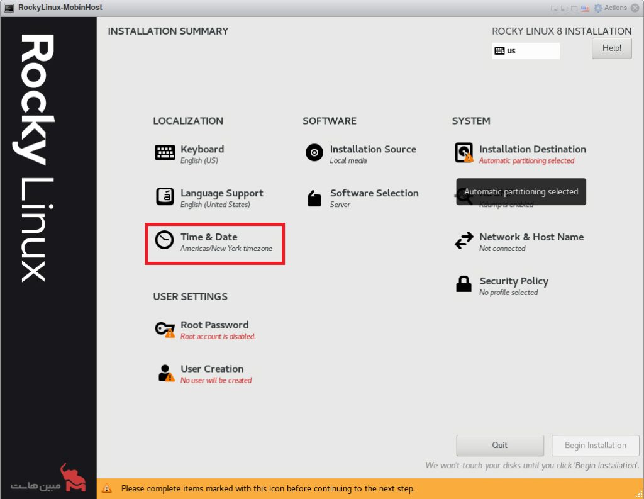Click the INSTALLATION SUMMARY heading
The width and height of the screenshot is (644, 499).
click(x=168, y=31)
